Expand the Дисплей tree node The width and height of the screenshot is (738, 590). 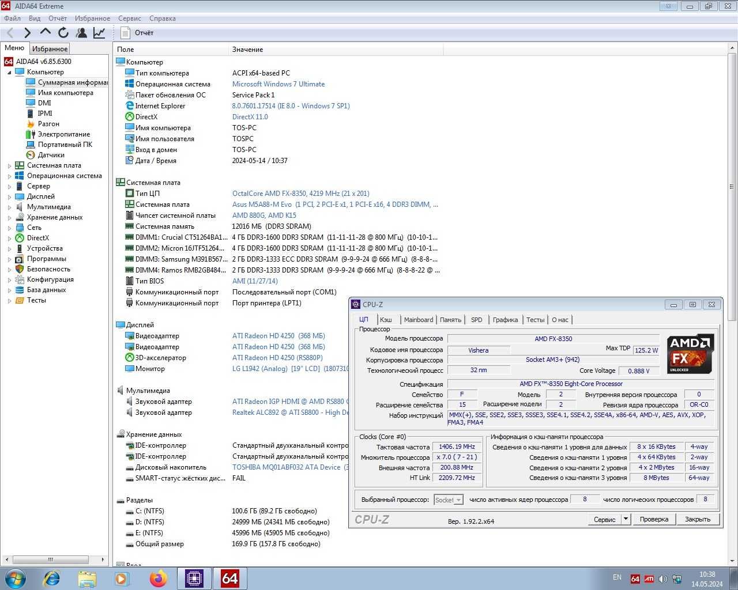pyautogui.click(x=9, y=197)
